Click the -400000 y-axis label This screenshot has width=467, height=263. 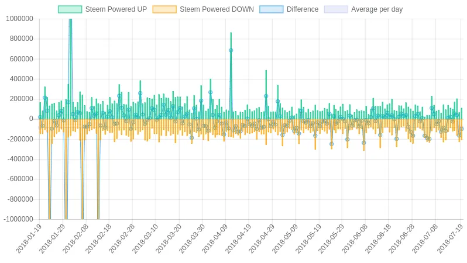pos(20,159)
